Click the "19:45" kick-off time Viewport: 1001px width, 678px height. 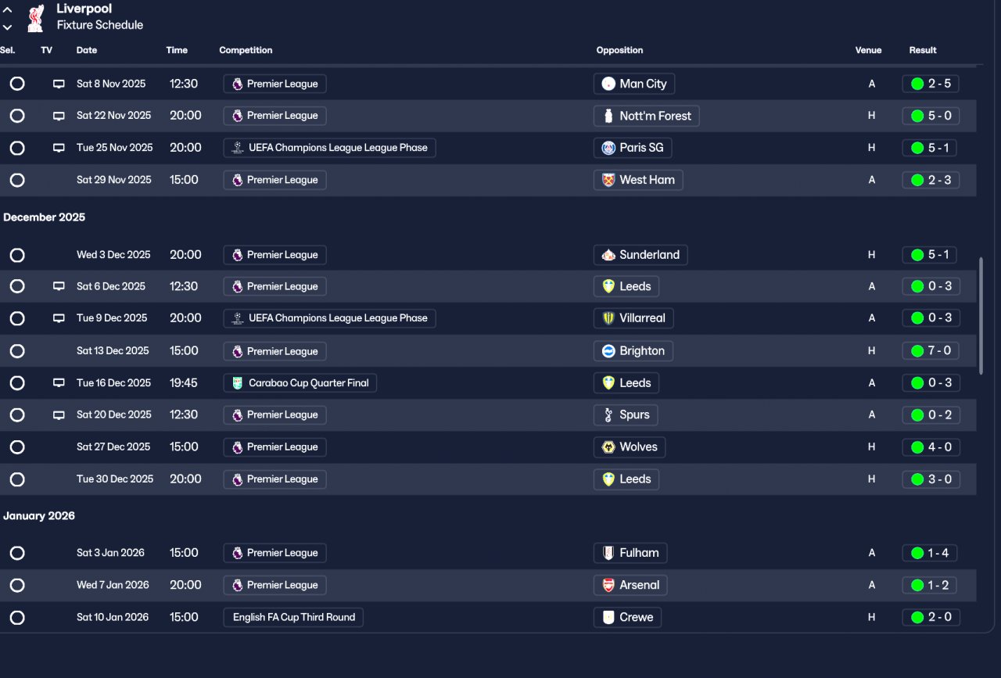184,383
